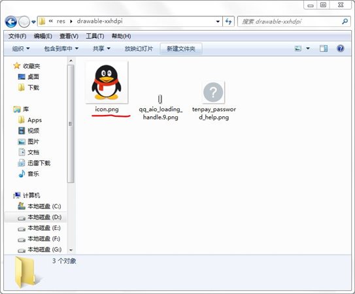Viewport: 355px width, 294px height.
Task: Click the '3 个对象' status text
Action: click(x=64, y=261)
